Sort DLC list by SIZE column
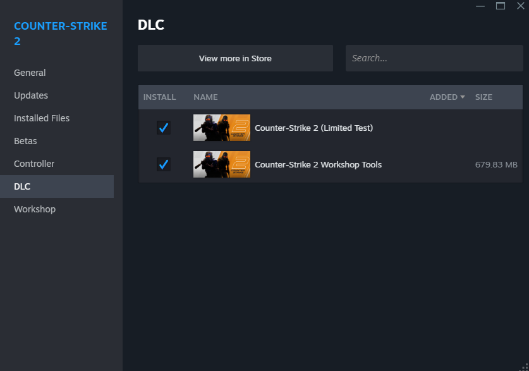This screenshot has height=371, width=529. (x=483, y=97)
